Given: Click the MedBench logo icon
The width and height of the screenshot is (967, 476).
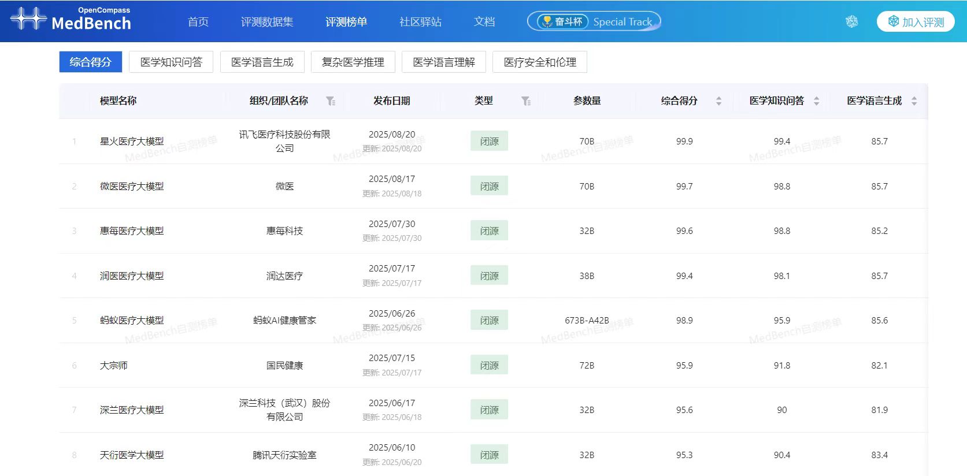Looking at the screenshot, I should 28,18.
